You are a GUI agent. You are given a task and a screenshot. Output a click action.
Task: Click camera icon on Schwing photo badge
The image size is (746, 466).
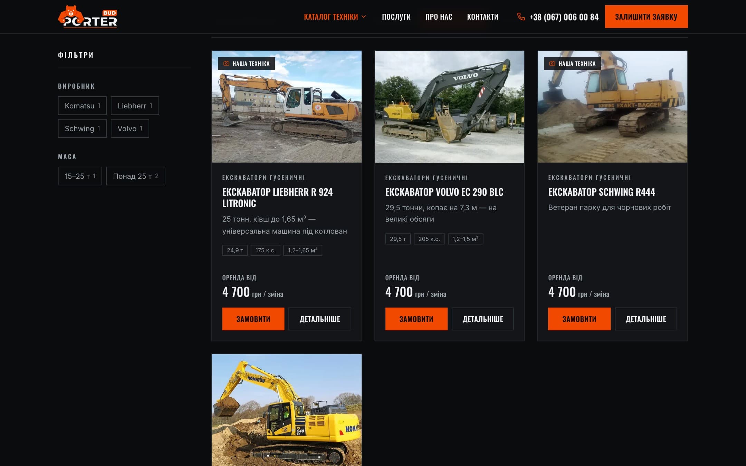[552, 64]
